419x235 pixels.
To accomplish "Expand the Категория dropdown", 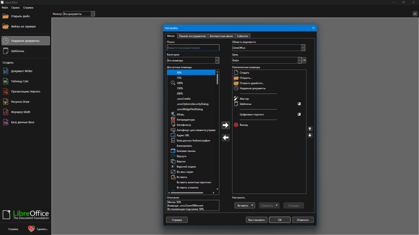I will (x=217, y=60).
